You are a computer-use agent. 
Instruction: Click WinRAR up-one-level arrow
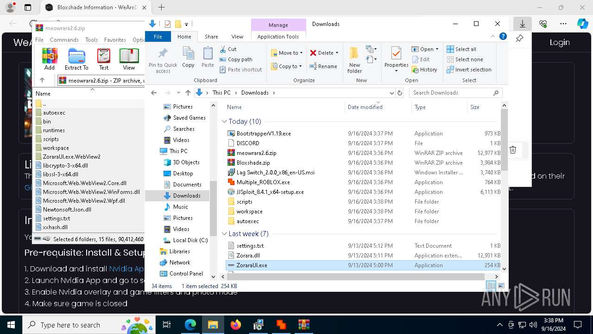click(42, 80)
